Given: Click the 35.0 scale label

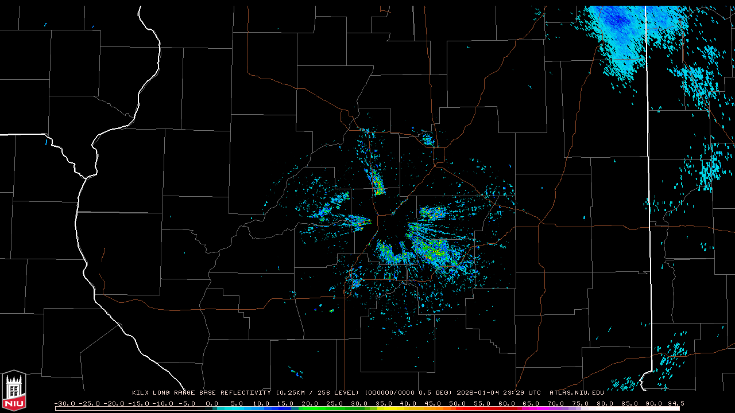Looking at the screenshot, I should [384, 403].
